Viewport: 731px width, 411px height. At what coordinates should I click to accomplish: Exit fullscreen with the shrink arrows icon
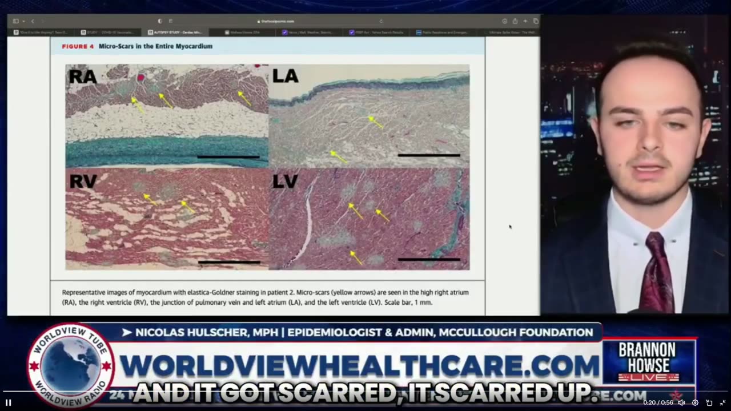point(722,402)
